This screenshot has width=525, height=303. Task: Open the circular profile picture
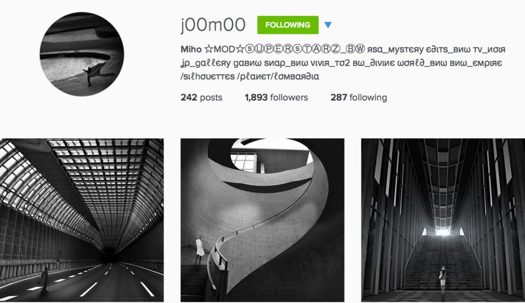pos(81,54)
